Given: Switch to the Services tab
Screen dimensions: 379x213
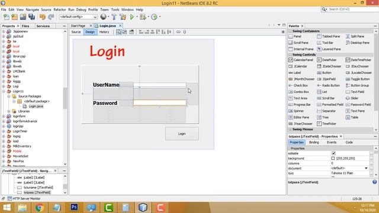Looking at the screenshot, I should (43, 26).
